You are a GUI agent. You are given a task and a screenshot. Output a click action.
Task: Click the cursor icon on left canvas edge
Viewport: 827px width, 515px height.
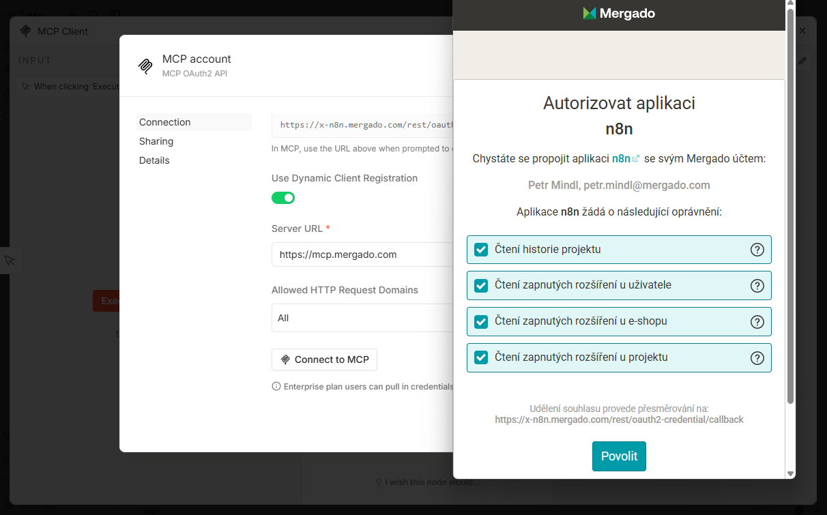click(9, 261)
